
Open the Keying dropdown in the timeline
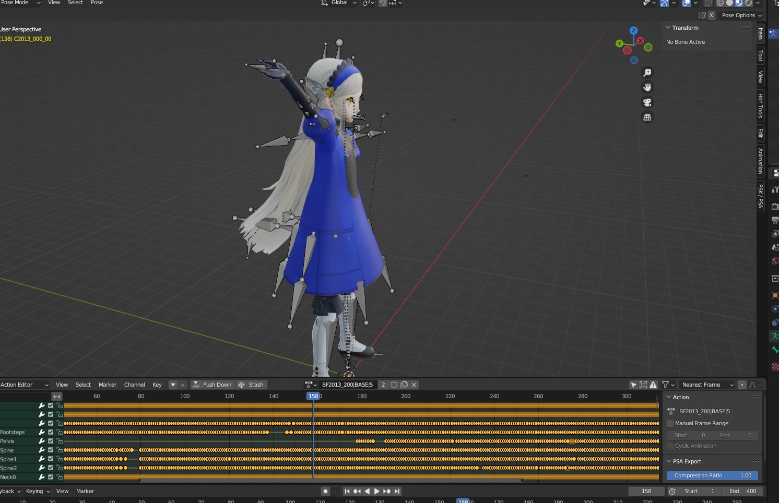click(x=38, y=491)
